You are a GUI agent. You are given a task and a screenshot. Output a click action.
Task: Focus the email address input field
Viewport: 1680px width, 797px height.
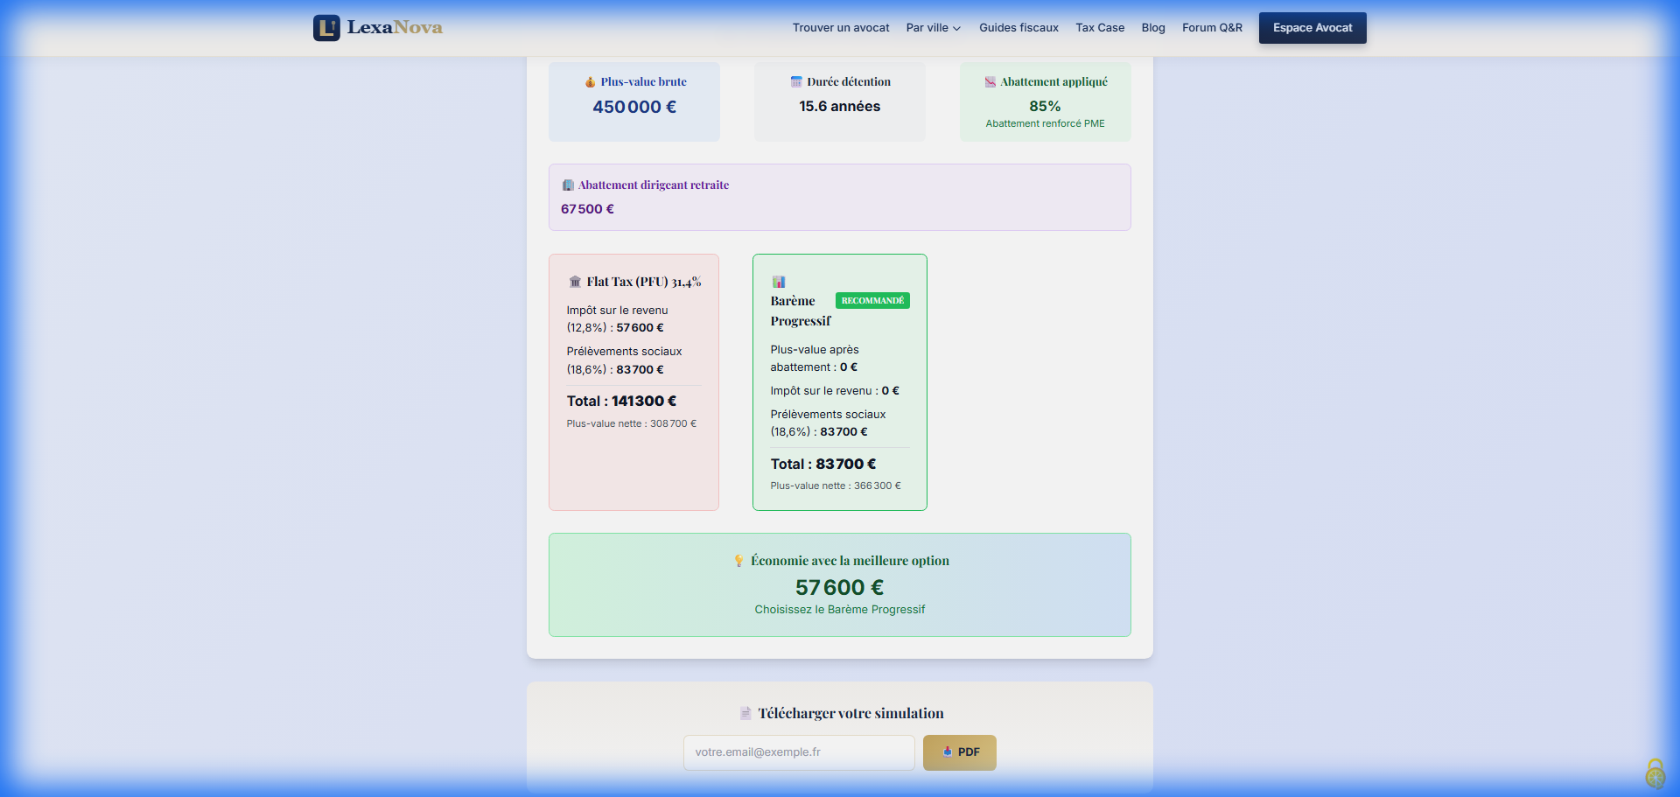798,752
